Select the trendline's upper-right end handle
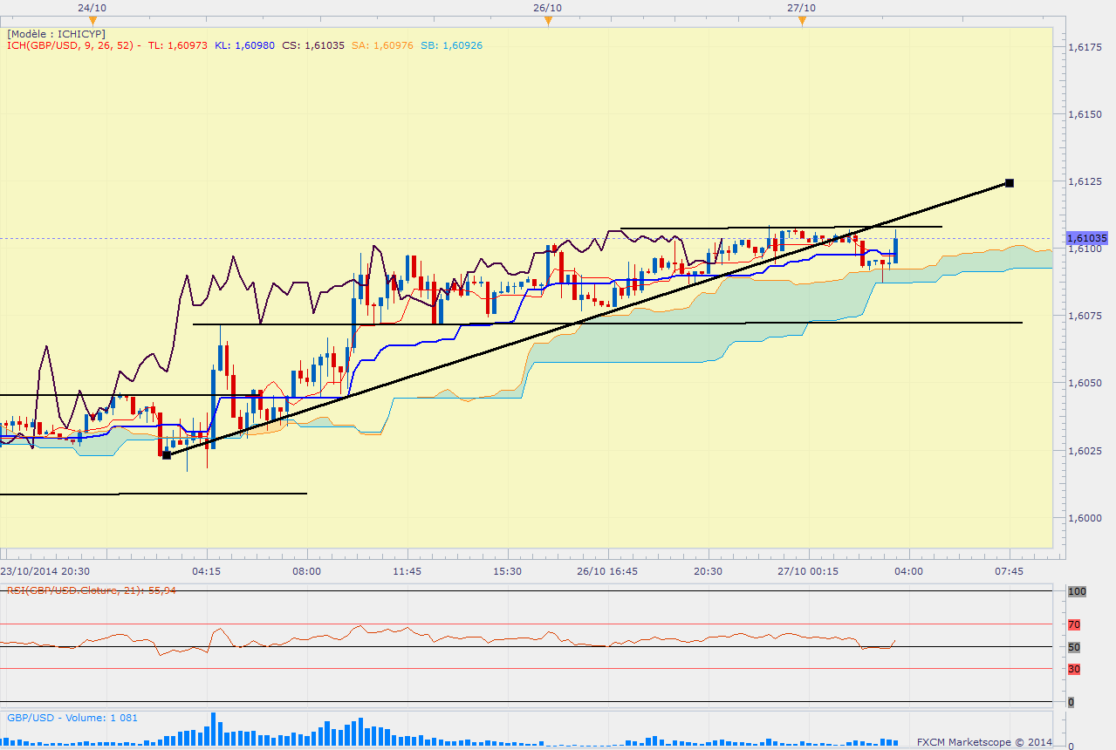 pyautogui.click(x=1009, y=183)
